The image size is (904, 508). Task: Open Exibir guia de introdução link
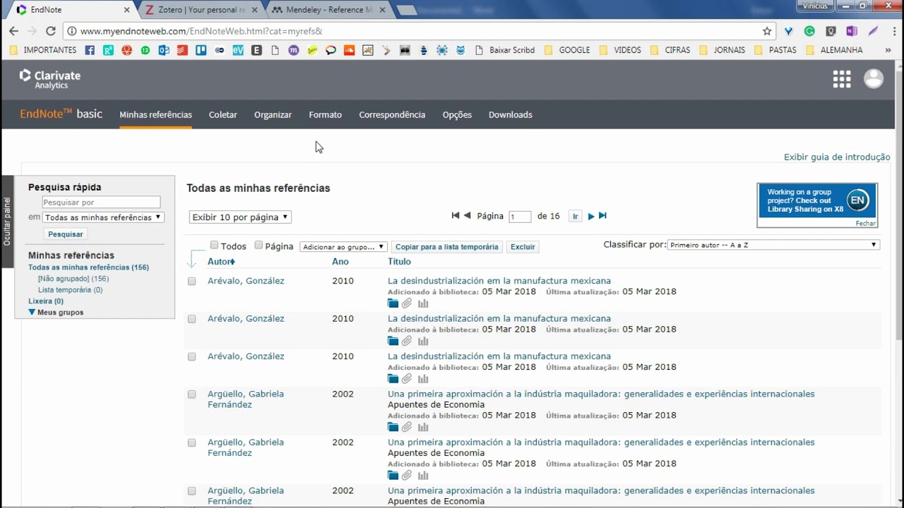click(837, 157)
